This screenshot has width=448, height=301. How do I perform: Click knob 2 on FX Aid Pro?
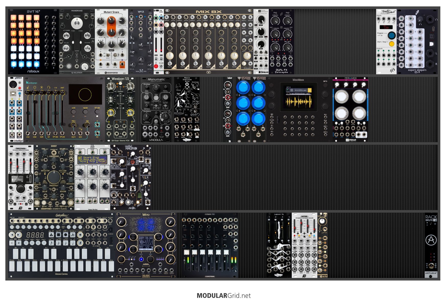(x=92, y=172)
